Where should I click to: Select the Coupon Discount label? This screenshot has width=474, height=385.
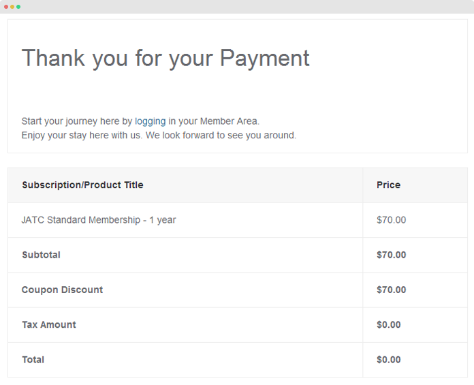(x=62, y=290)
